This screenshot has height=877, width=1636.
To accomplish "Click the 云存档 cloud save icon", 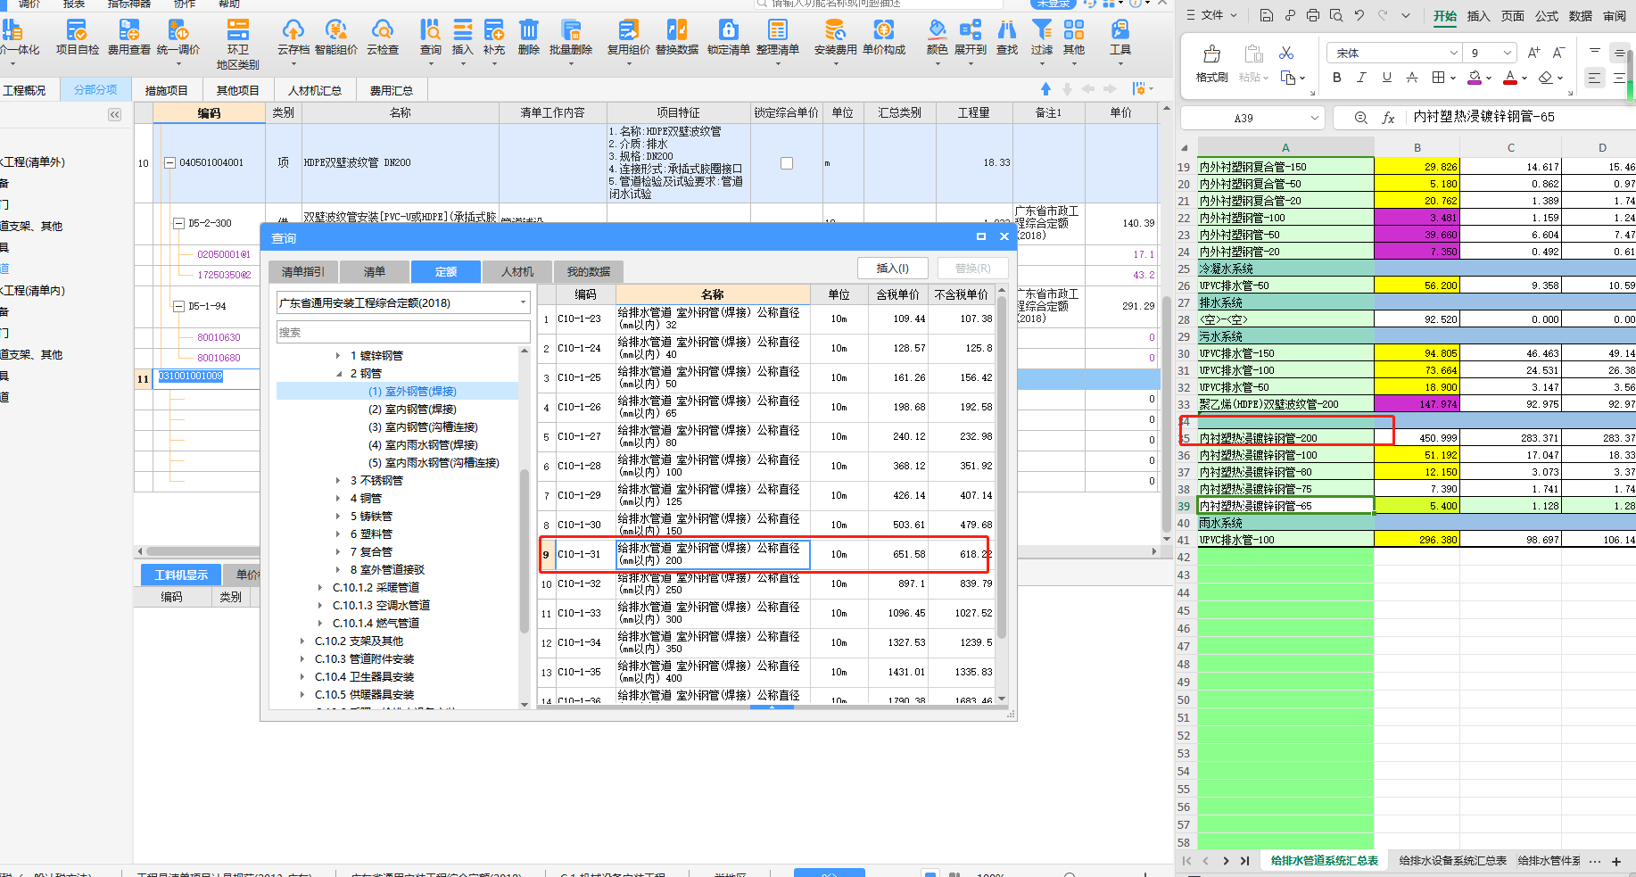I will pyautogui.click(x=293, y=37).
